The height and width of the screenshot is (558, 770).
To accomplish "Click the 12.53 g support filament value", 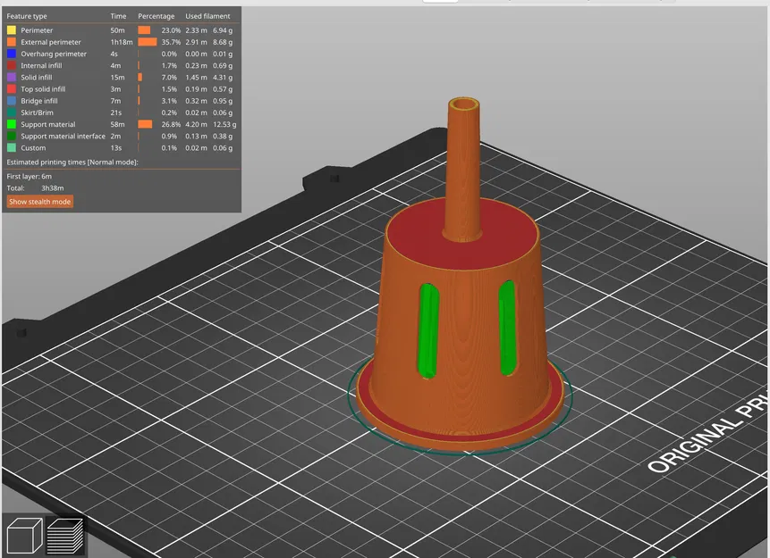I will coord(224,124).
